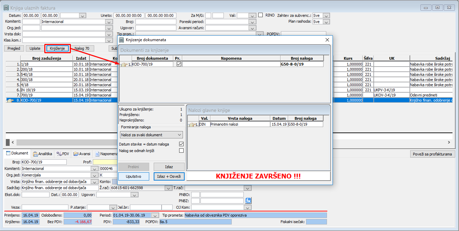This screenshot has width=459, height=231.
Task: Click the Knjizenje dokumenata dialog title icon
Action: point(121,40)
